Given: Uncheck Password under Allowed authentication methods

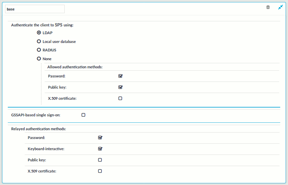Looking at the screenshot, I should [x=120, y=76].
